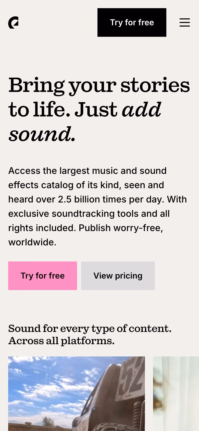199x431 pixels.
Task: Select the circular brand mark top left
Action: [13, 23]
